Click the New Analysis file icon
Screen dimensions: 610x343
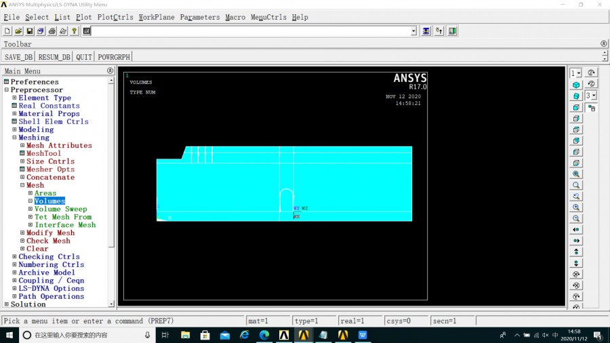click(7, 31)
